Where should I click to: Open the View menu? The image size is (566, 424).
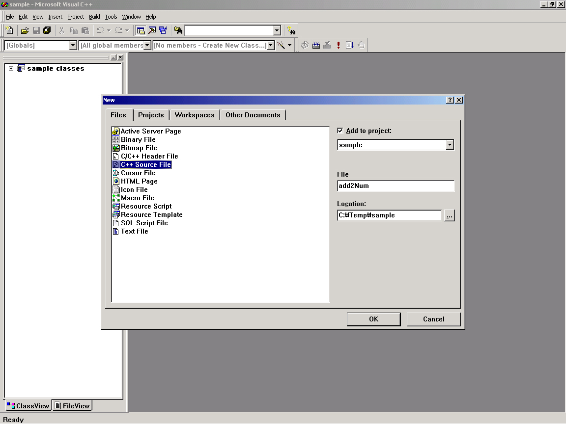pos(38,17)
